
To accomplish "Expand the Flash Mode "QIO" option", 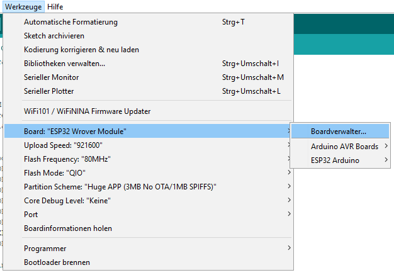I will 149,173.
